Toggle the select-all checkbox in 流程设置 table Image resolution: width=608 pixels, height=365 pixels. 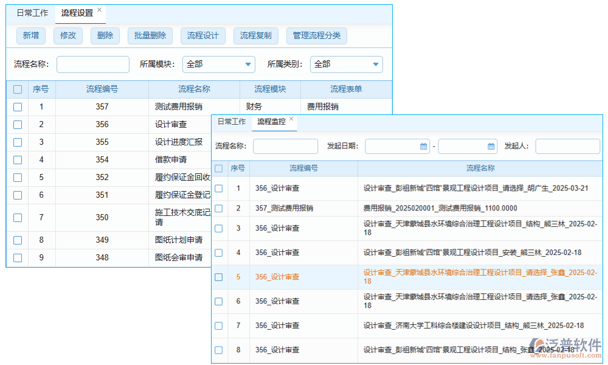16,89
